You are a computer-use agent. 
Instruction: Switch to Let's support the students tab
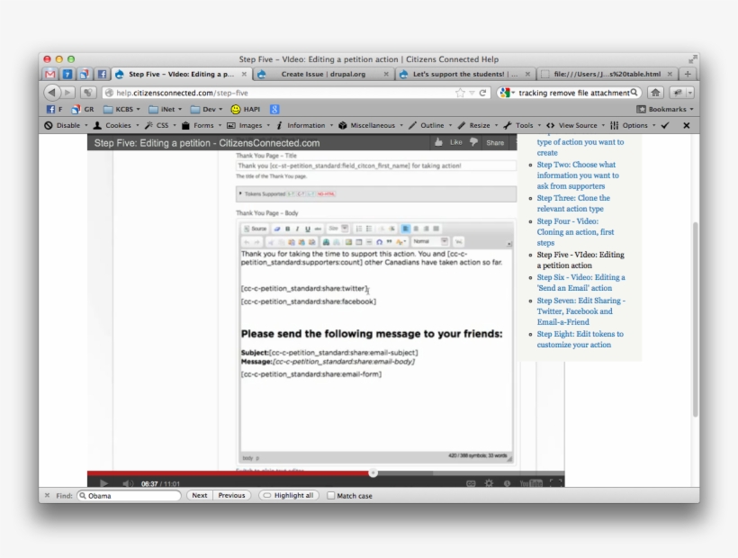(464, 74)
